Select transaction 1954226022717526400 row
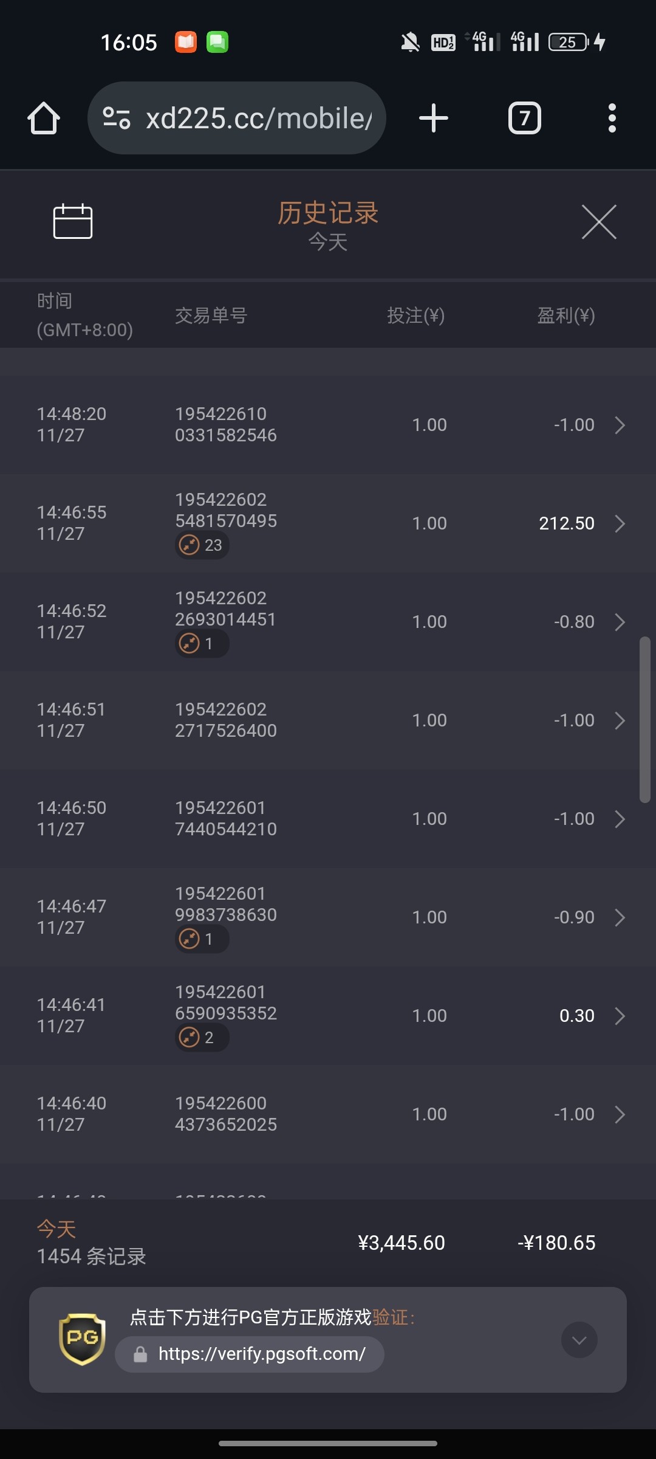 coord(226,720)
